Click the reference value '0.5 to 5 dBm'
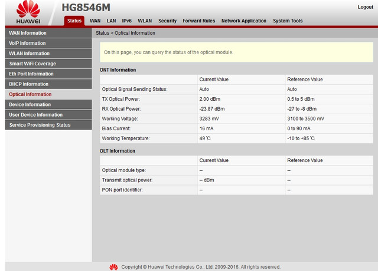 [301, 99]
